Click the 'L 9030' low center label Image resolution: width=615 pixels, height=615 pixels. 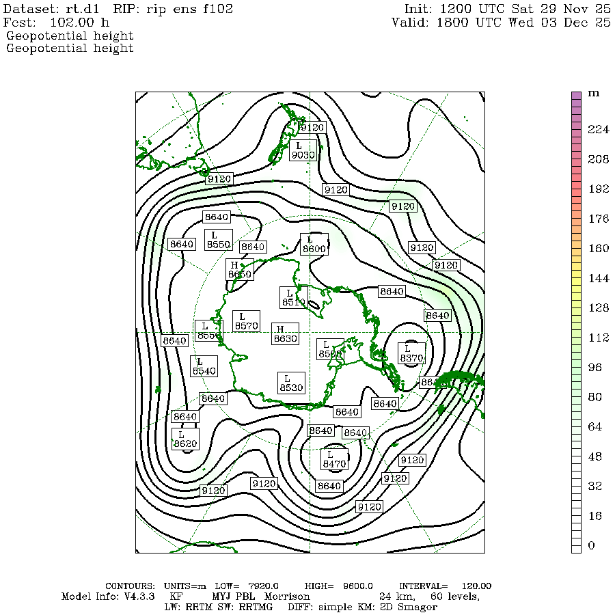tap(303, 150)
